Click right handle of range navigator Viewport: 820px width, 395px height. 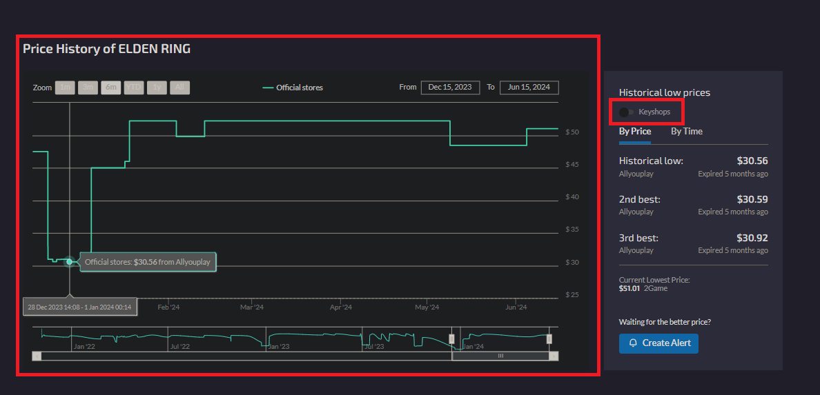point(549,338)
